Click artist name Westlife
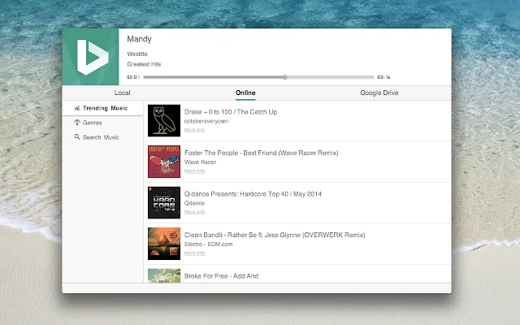The width and height of the screenshot is (520, 325). (x=137, y=54)
